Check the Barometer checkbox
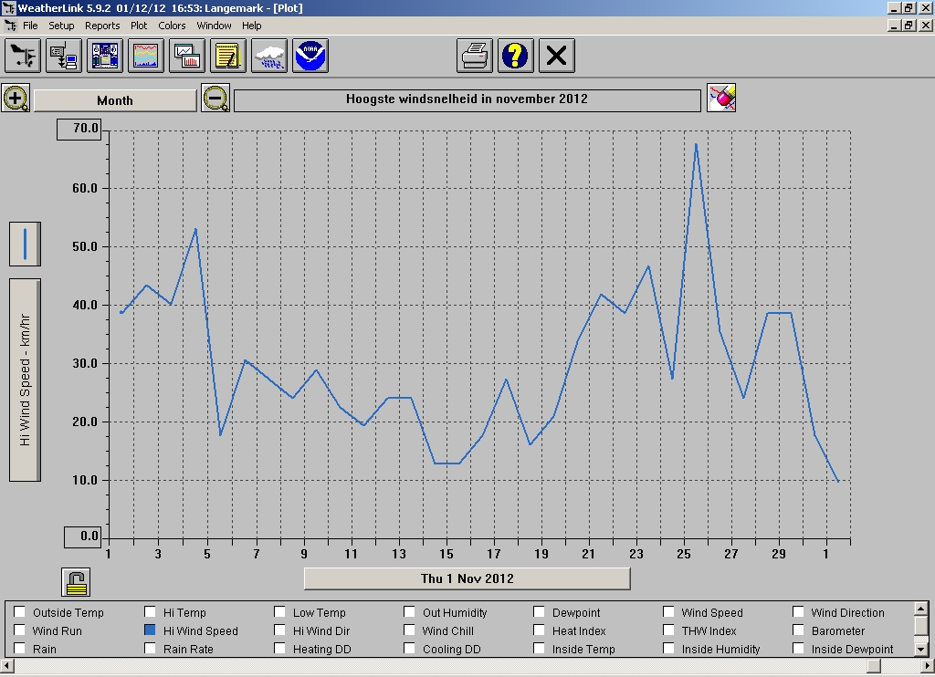This screenshot has height=677, width=935. pyautogui.click(x=798, y=630)
